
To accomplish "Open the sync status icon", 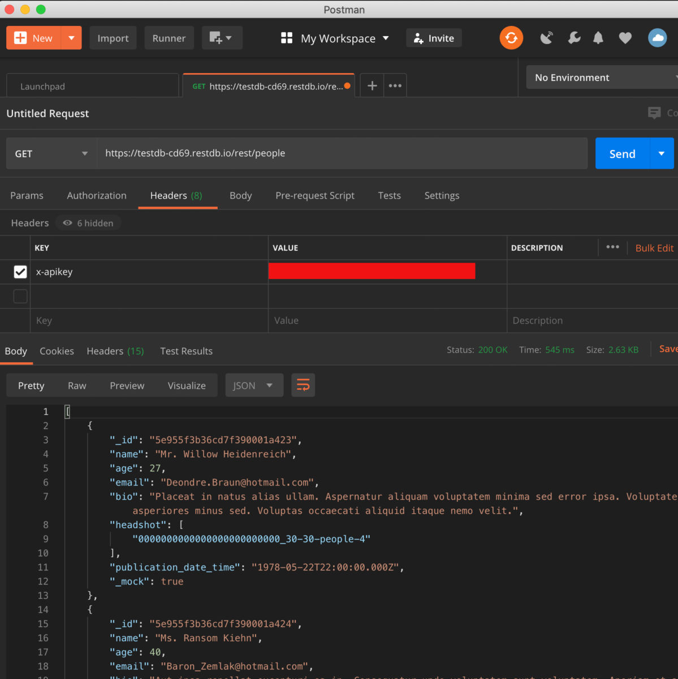I will [x=511, y=37].
